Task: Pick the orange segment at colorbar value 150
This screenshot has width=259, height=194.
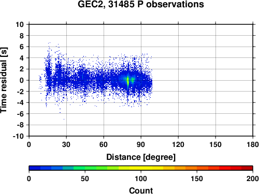Action: coord(197,168)
